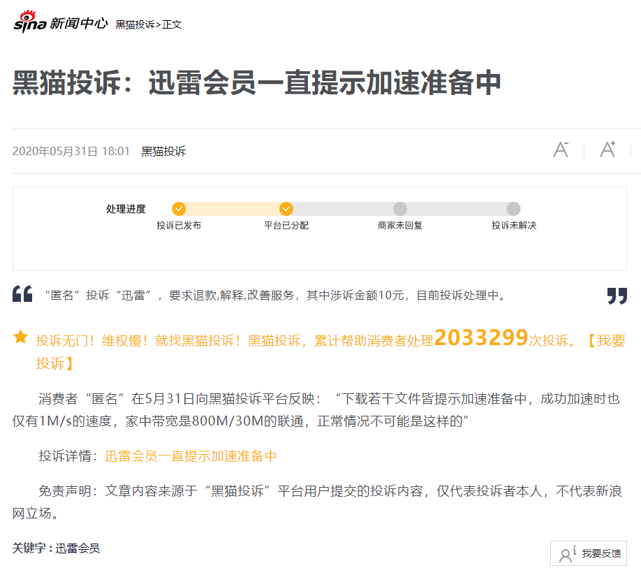
Task: Click the checkmark circle above 平台已分配
Action: click(x=286, y=208)
